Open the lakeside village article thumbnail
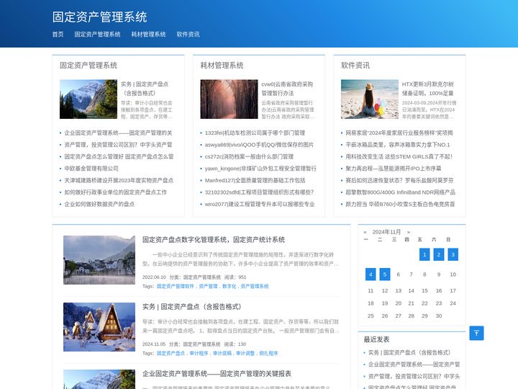The image size is (518, 389). pyautogui.click(x=99, y=259)
